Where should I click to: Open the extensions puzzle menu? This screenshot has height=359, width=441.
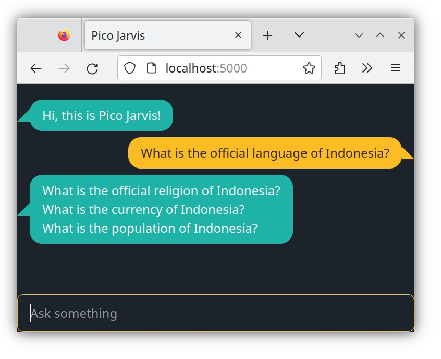click(x=339, y=68)
